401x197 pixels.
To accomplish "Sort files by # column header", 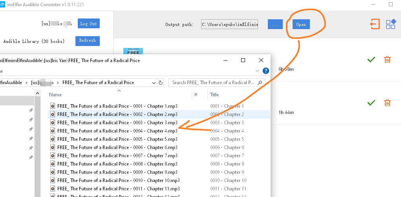I will click(x=196, y=94).
